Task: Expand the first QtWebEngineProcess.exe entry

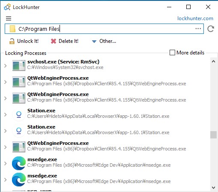Action: click(x=6, y=82)
